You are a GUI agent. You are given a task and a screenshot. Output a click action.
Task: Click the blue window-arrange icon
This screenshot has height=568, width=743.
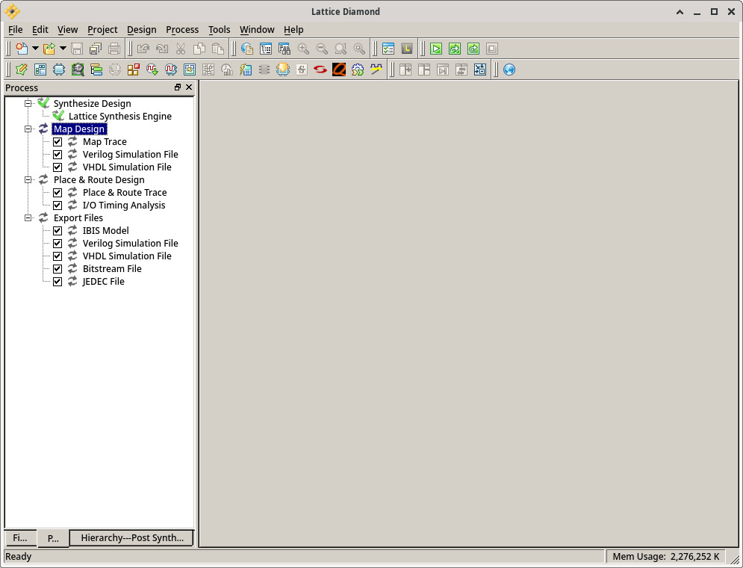[480, 70]
